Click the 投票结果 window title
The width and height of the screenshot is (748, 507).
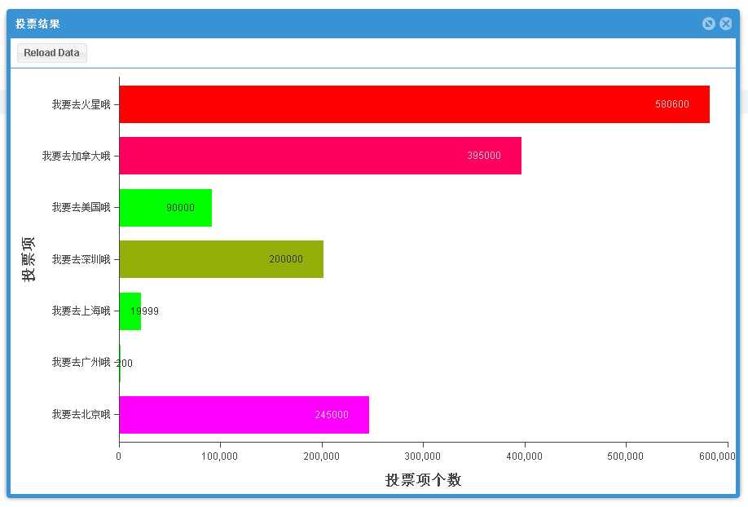pos(37,24)
